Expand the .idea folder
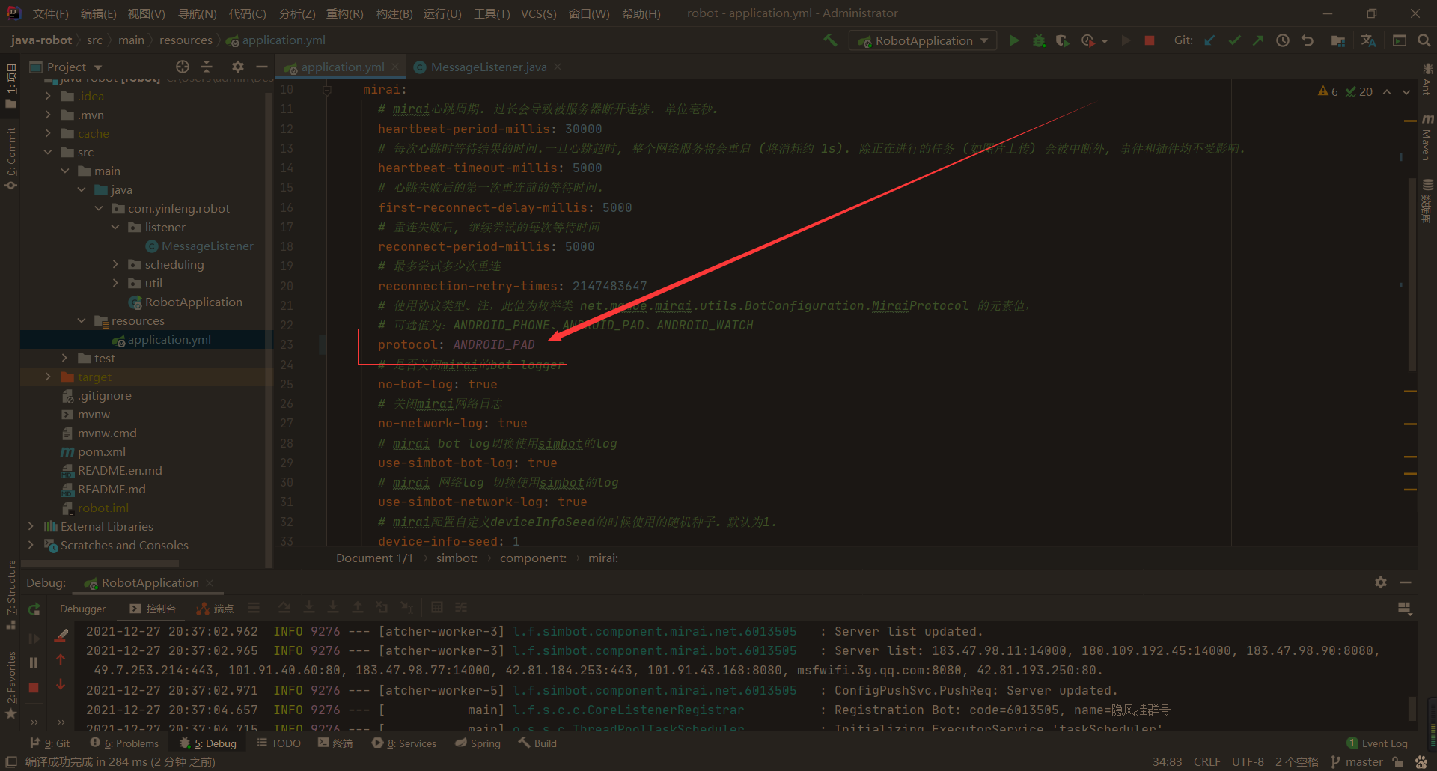This screenshot has height=771, width=1437. pyautogui.click(x=48, y=96)
